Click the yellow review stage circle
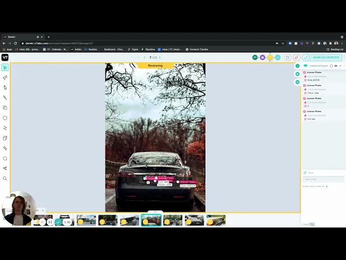Viewport: 346px width, 260px height. [x=270, y=57]
